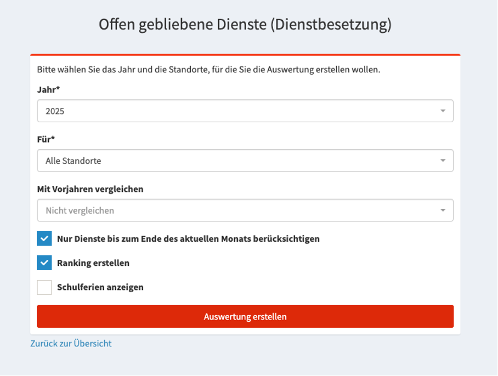
Task: Click the Bitte wählen Sie instruction text
Action: (208, 70)
